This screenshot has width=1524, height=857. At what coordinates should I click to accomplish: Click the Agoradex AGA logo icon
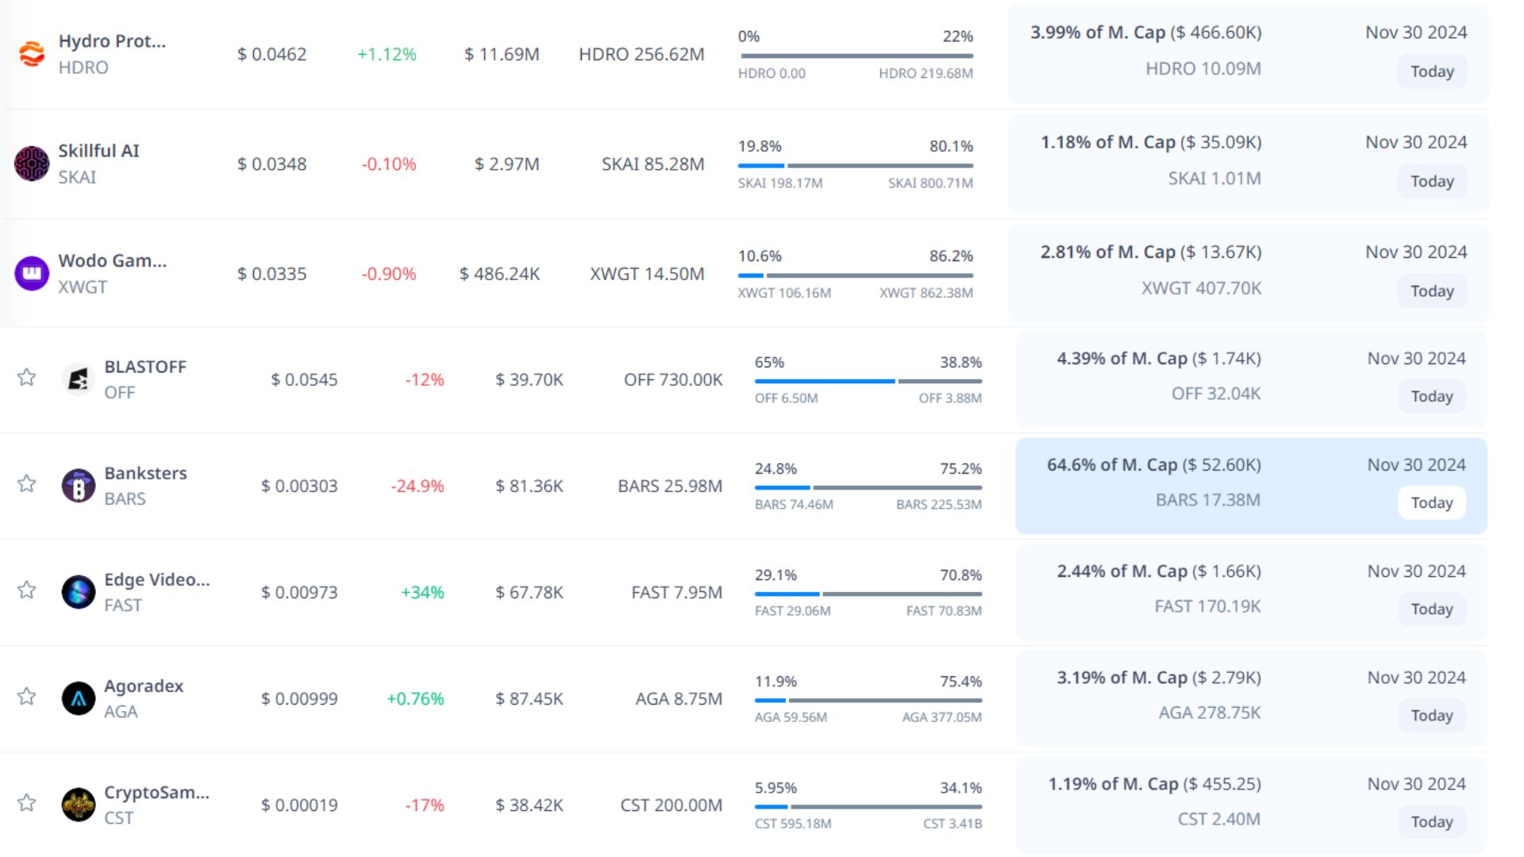click(79, 698)
